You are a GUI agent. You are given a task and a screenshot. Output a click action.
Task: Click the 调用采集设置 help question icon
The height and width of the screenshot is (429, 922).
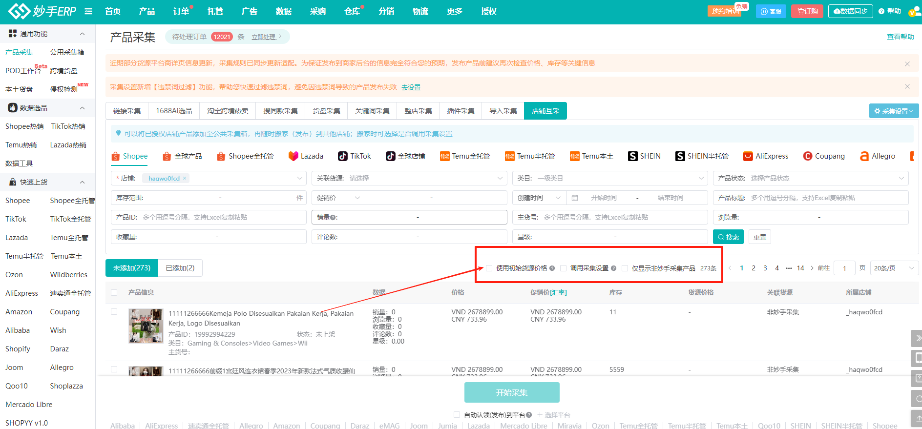click(x=614, y=268)
